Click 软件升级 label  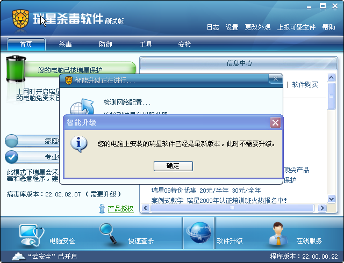click(x=230, y=241)
